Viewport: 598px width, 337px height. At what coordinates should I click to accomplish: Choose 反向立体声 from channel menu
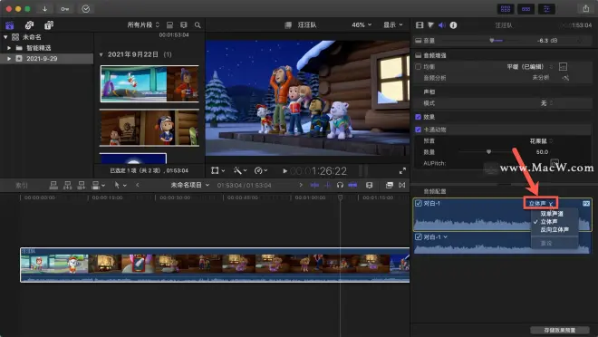pos(555,229)
